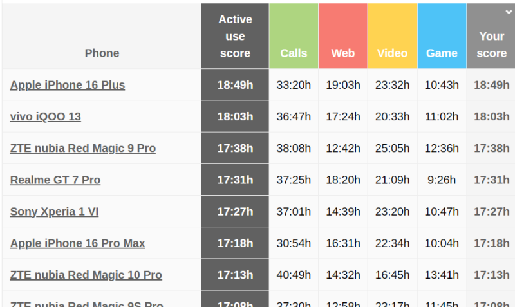Select the 40:49h calls value cell

point(294,275)
